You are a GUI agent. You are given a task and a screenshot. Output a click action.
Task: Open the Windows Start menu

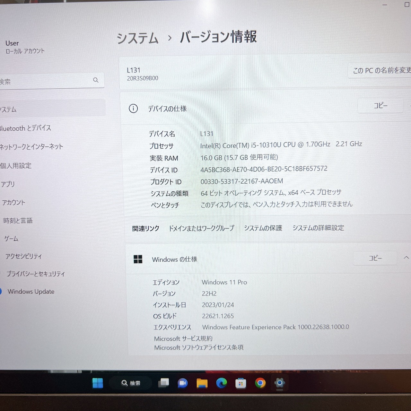pyautogui.click(x=98, y=383)
